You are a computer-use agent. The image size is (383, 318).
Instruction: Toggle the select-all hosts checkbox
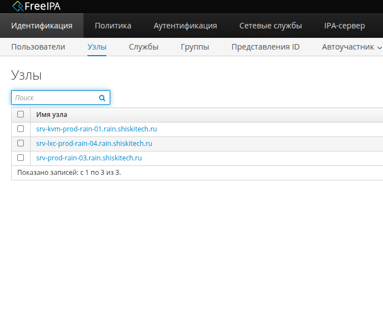click(21, 114)
